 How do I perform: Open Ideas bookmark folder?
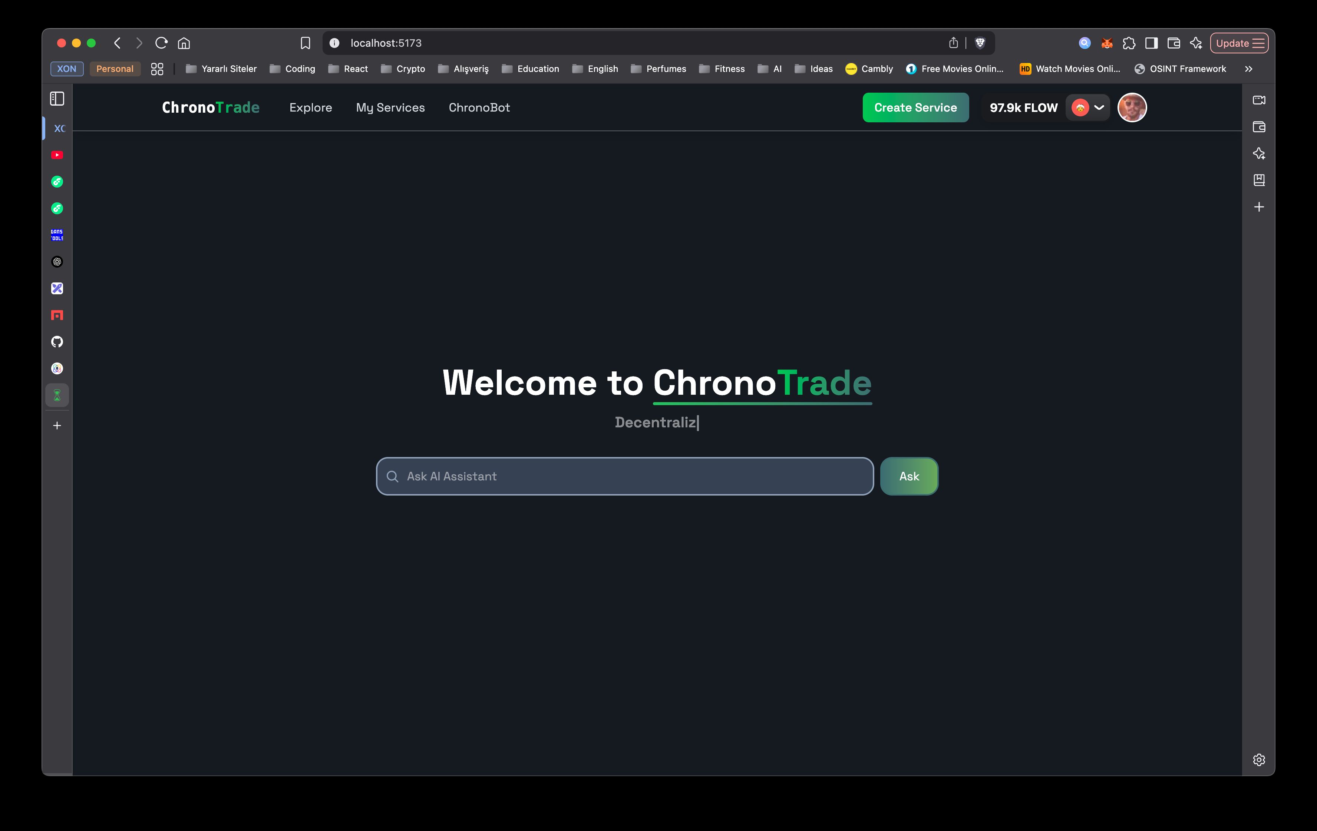(x=814, y=69)
